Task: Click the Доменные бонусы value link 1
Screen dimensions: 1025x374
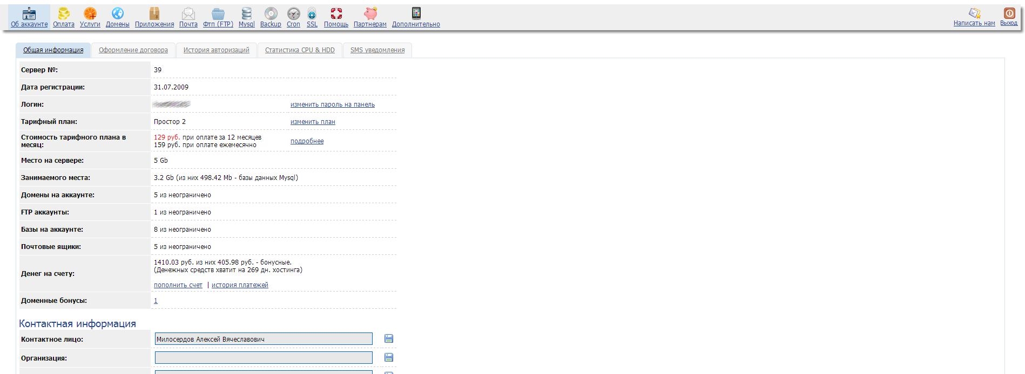Action: 156,301
